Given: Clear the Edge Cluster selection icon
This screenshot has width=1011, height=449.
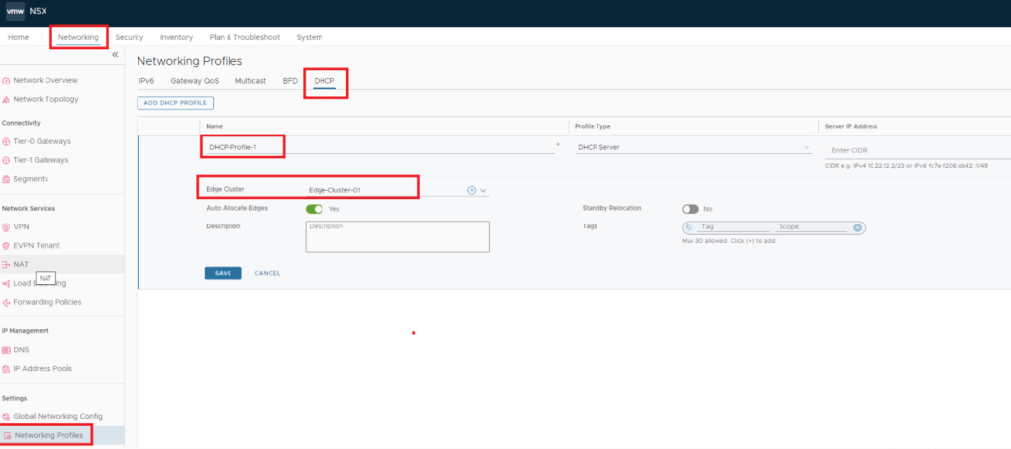Looking at the screenshot, I should [471, 190].
